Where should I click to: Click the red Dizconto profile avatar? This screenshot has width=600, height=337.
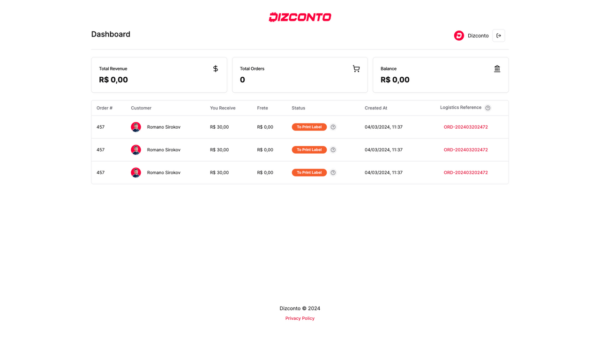tap(459, 36)
